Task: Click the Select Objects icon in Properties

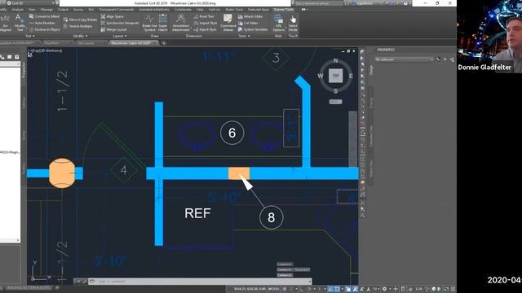Action: click(445, 59)
